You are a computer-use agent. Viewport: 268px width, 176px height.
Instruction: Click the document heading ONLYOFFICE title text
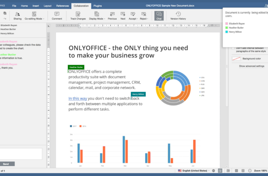coord(128,52)
